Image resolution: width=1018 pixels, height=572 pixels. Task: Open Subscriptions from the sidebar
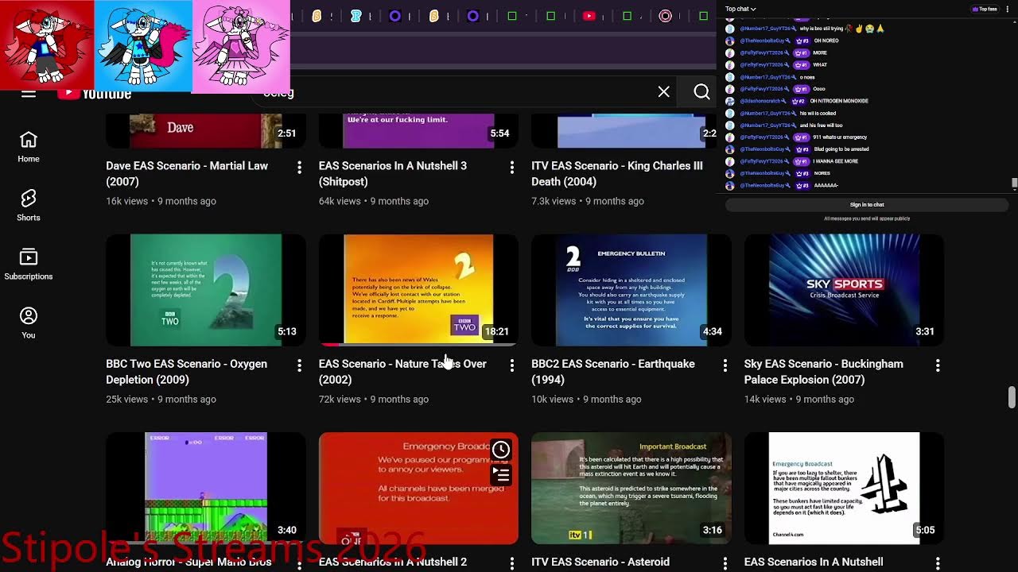click(x=29, y=265)
